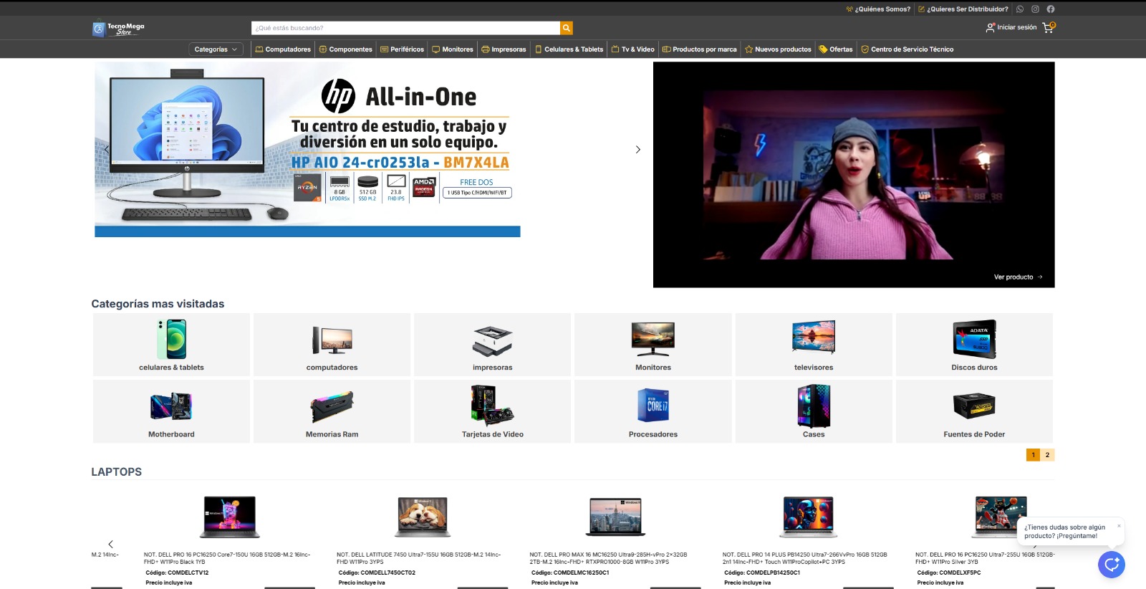
Task: Open celulares & tablets category tile
Action: 171,345
